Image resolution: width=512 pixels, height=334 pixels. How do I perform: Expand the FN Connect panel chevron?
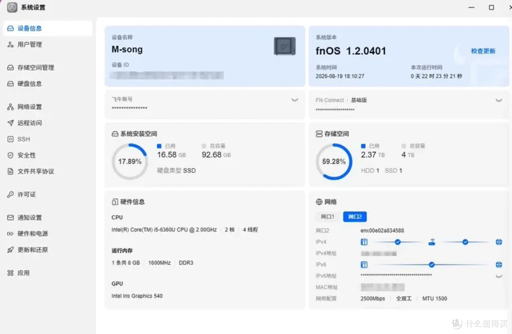click(499, 100)
